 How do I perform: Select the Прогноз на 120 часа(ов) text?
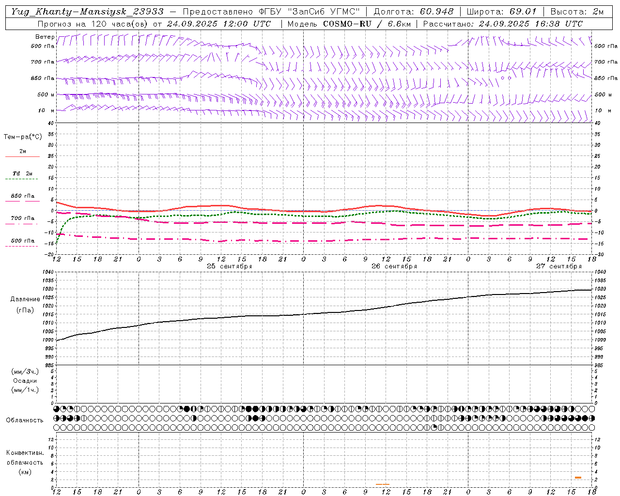93,24
